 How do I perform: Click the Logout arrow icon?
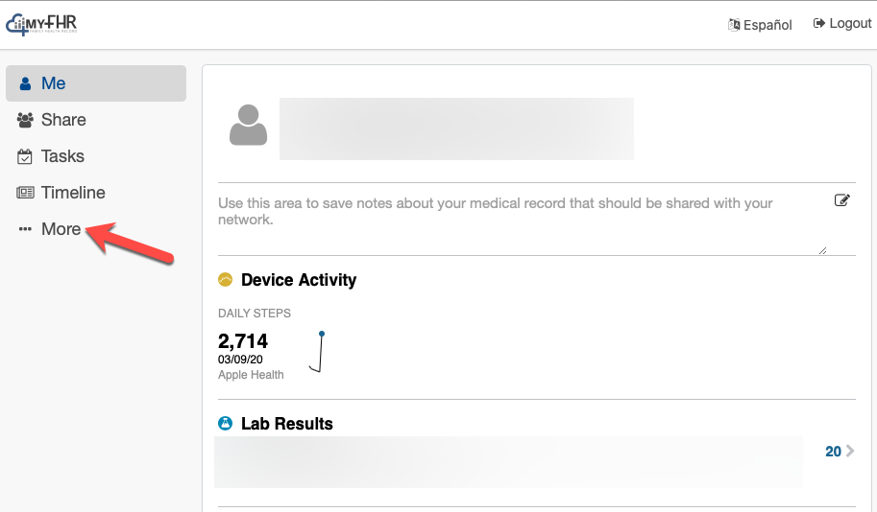[x=819, y=23]
